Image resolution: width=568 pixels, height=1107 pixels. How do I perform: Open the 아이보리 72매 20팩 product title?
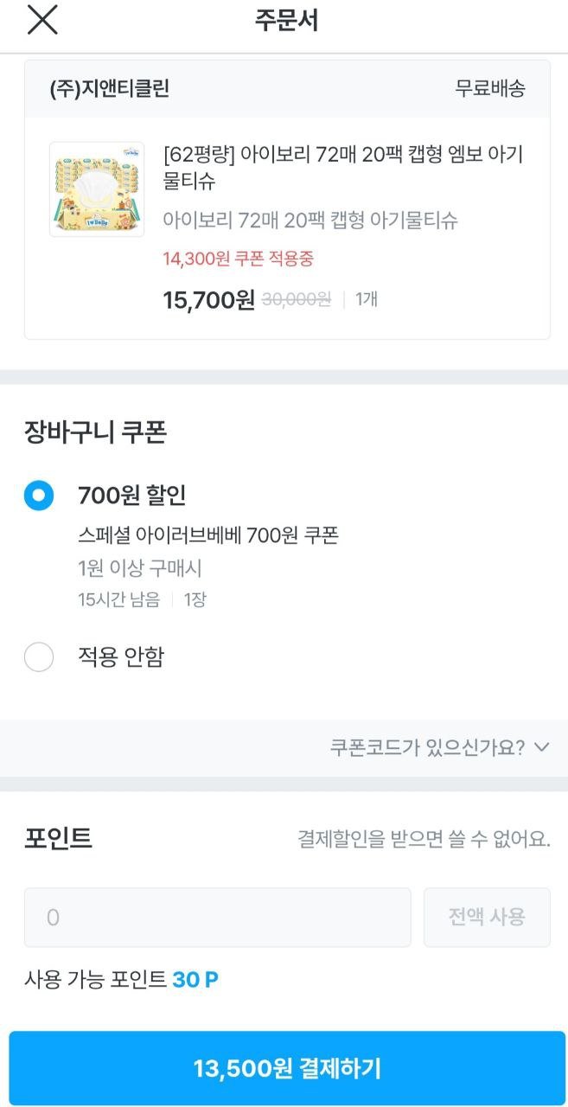click(342, 168)
